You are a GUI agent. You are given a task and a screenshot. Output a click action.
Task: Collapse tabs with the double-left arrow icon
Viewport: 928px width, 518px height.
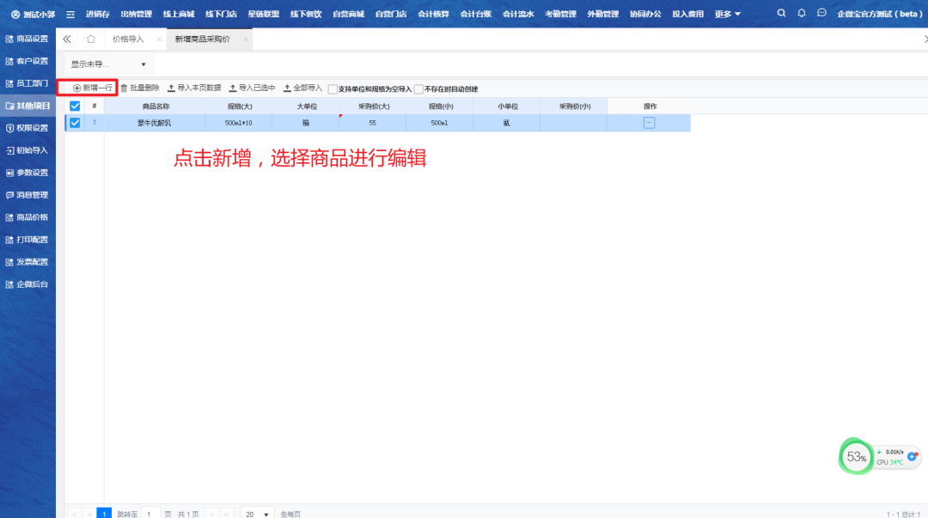click(67, 40)
